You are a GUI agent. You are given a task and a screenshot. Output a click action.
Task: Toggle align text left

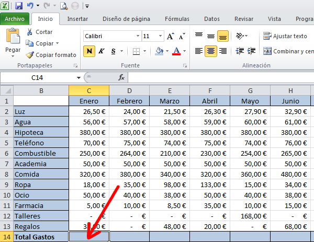coord(199,51)
